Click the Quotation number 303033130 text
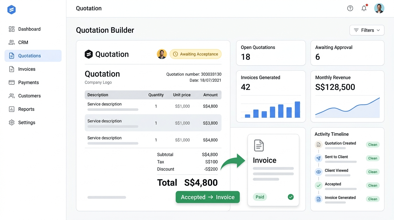394x220 pixels. coord(194,74)
